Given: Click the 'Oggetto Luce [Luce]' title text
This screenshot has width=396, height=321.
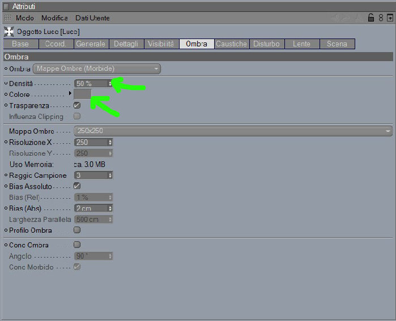Looking at the screenshot, I should [x=48, y=32].
